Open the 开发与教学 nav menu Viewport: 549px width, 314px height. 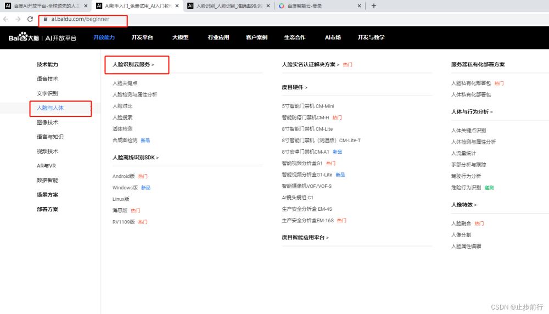click(x=371, y=37)
